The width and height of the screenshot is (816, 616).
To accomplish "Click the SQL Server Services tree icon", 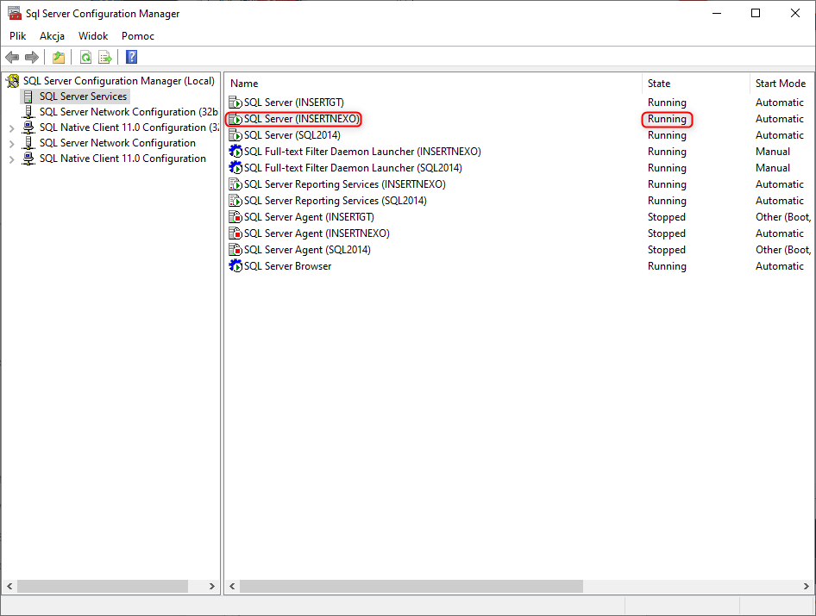I will [x=28, y=96].
